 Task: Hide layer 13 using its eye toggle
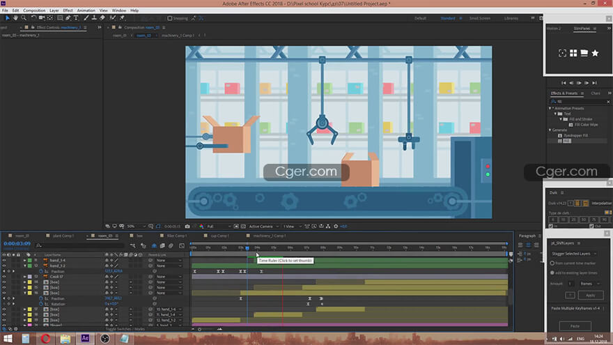(4, 277)
